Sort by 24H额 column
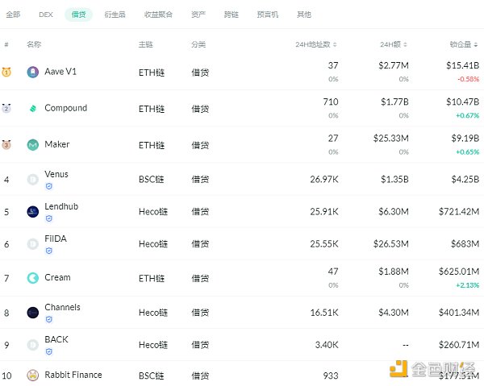This screenshot has height=386, width=484. click(x=394, y=44)
